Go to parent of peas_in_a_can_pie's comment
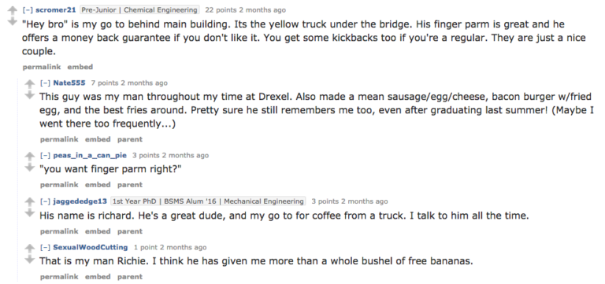Image resolution: width=605 pixels, height=284 pixels. pos(130,185)
